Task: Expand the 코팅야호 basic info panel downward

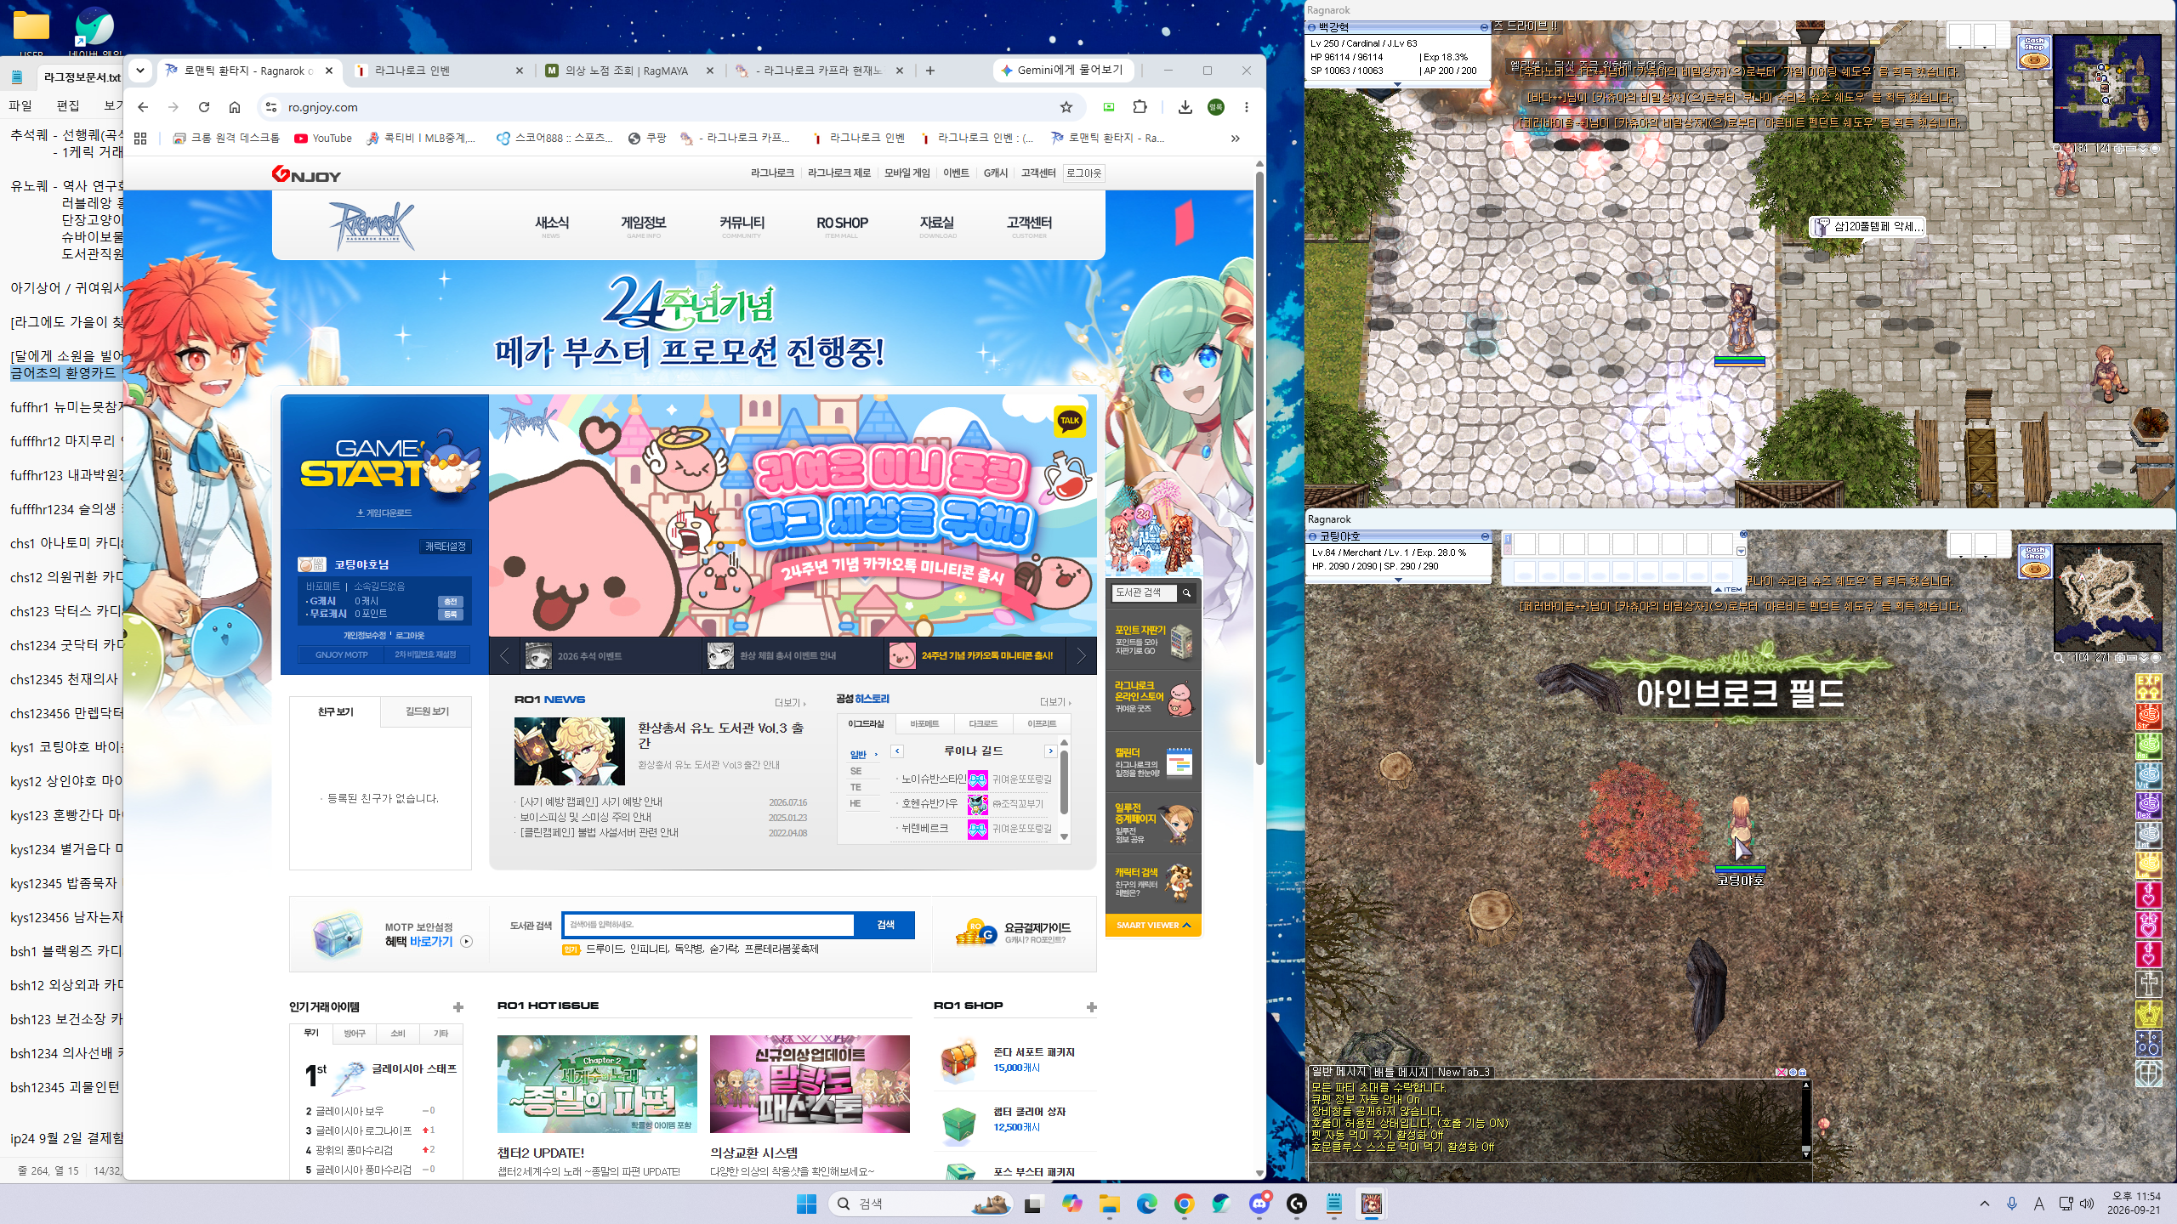Action: tap(1398, 580)
